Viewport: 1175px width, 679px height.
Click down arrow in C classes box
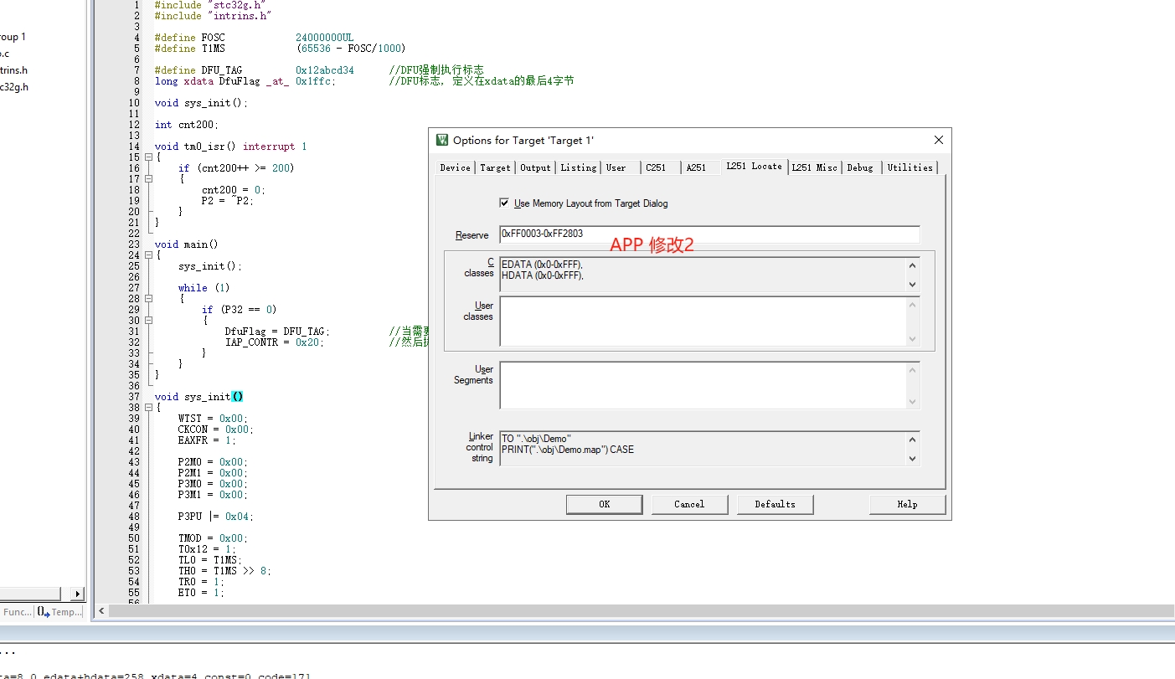click(912, 285)
